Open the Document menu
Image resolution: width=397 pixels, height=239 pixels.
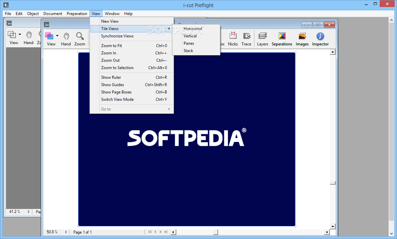click(53, 14)
